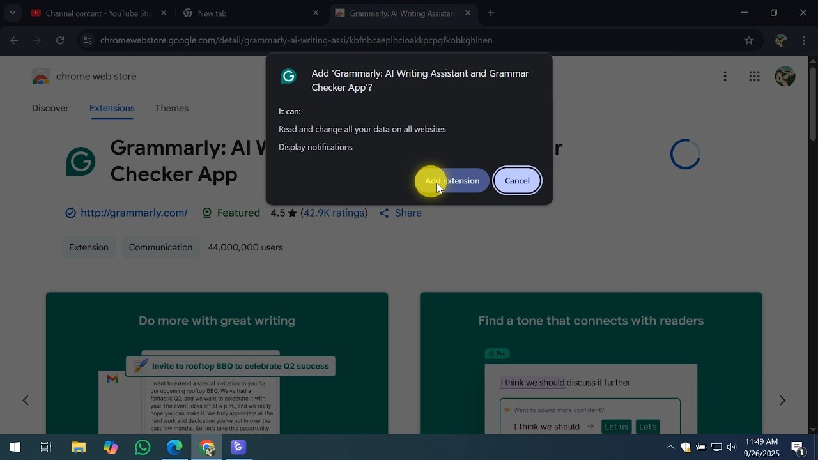The height and width of the screenshot is (460, 818).
Task: Open Copilot from the taskbar
Action: [111, 447]
